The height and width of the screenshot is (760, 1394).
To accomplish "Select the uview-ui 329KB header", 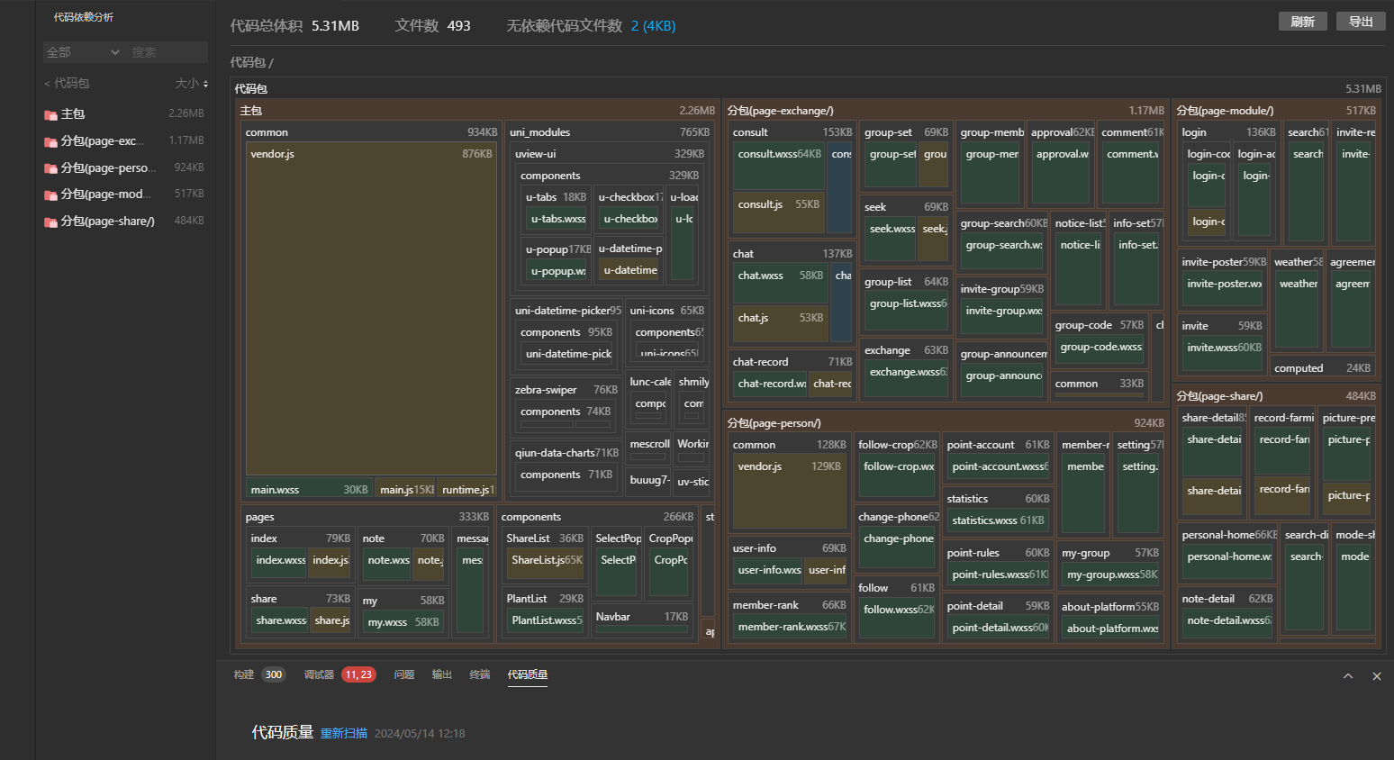I will 610,154.
